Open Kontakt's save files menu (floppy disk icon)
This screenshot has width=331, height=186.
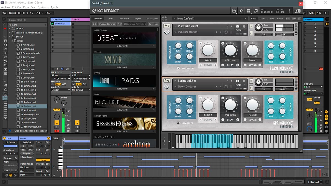coord(234,11)
